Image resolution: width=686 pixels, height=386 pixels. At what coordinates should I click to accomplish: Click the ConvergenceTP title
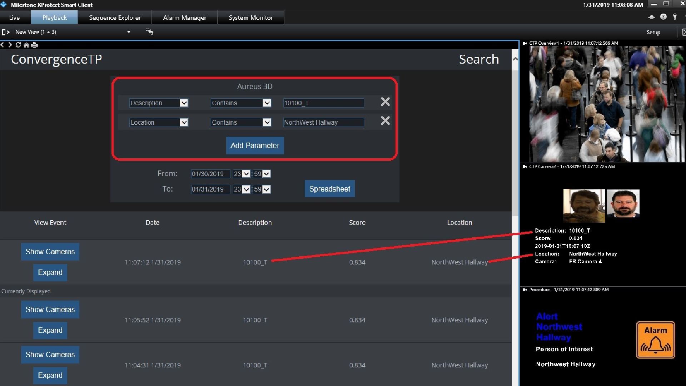(x=56, y=59)
